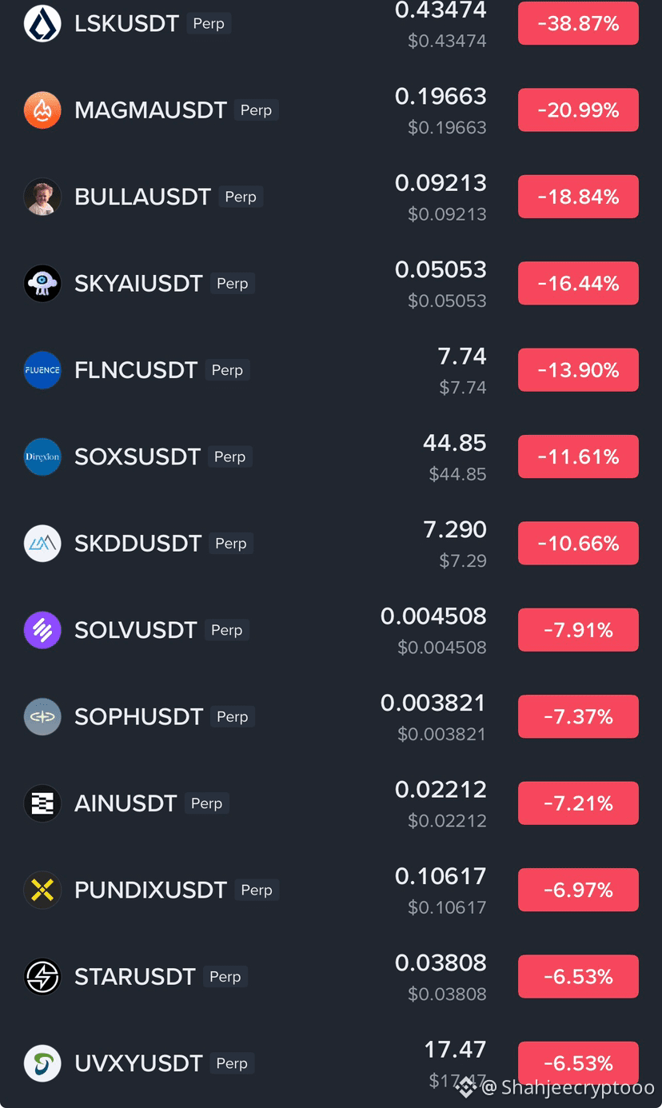
Task: Open the blue FLUENCE logo icon
Action: 42,370
